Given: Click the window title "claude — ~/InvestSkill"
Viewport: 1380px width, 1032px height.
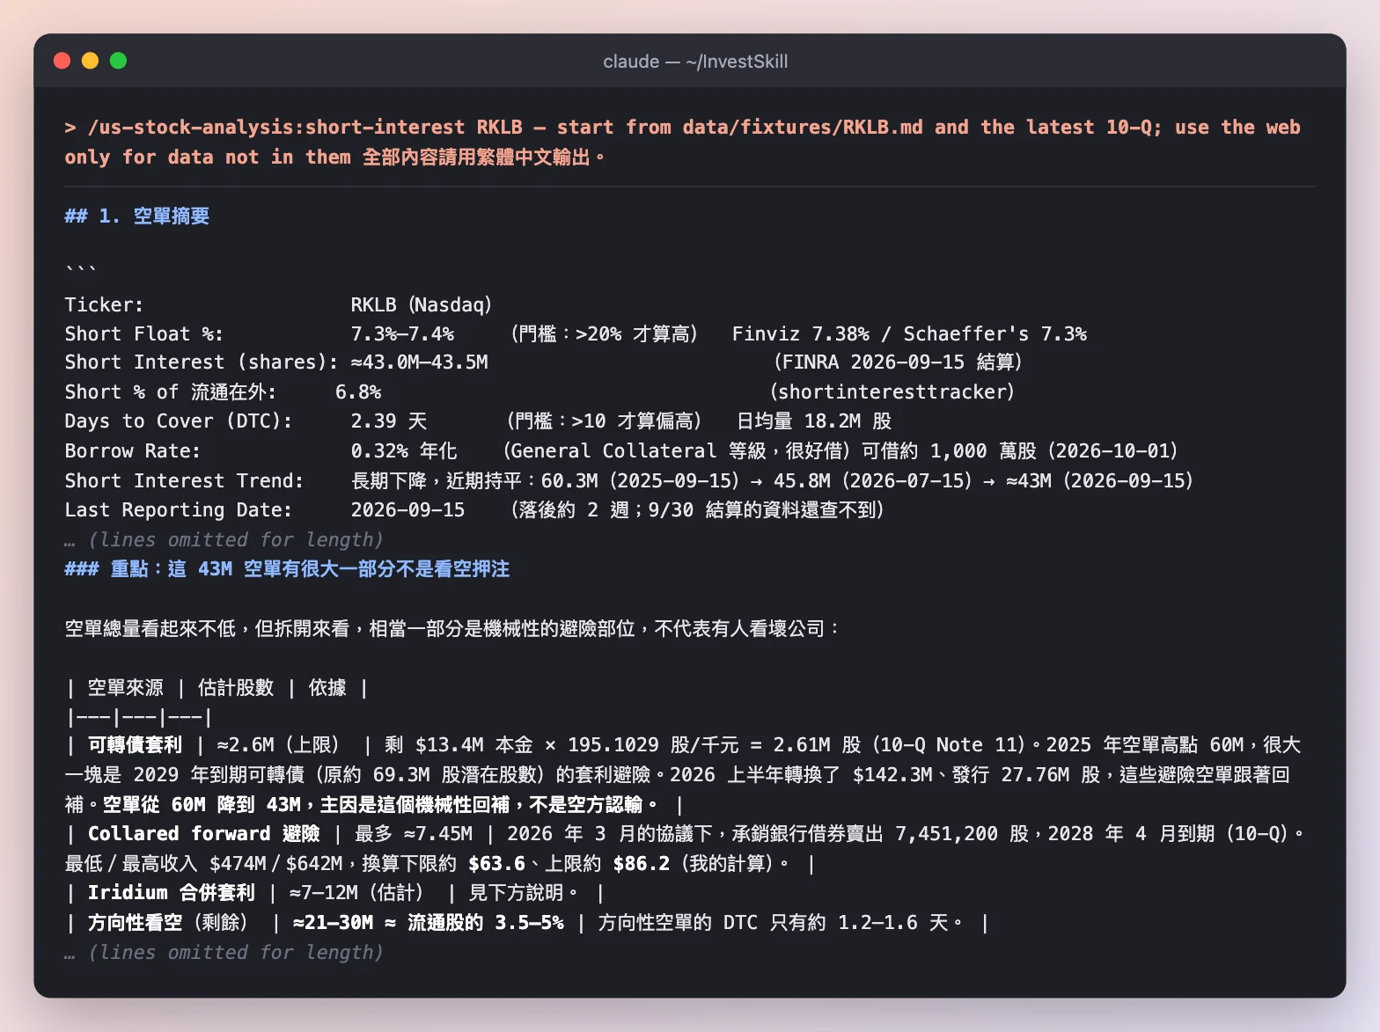Looking at the screenshot, I should pyautogui.click(x=695, y=62).
